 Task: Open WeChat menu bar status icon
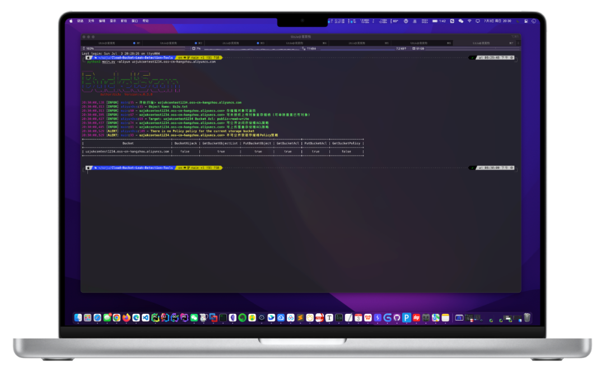(x=460, y=21)
